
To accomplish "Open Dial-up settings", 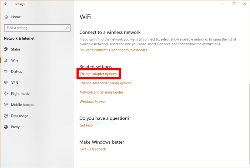I will coord(17,71).
